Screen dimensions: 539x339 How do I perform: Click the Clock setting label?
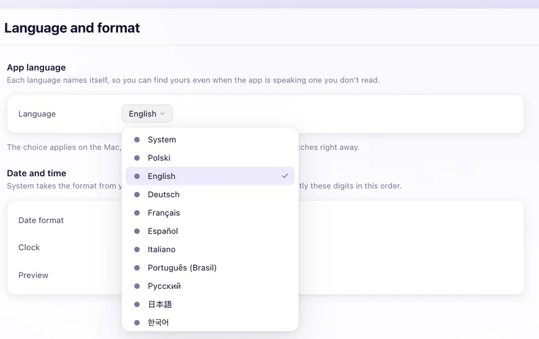(x=29, y=247)
